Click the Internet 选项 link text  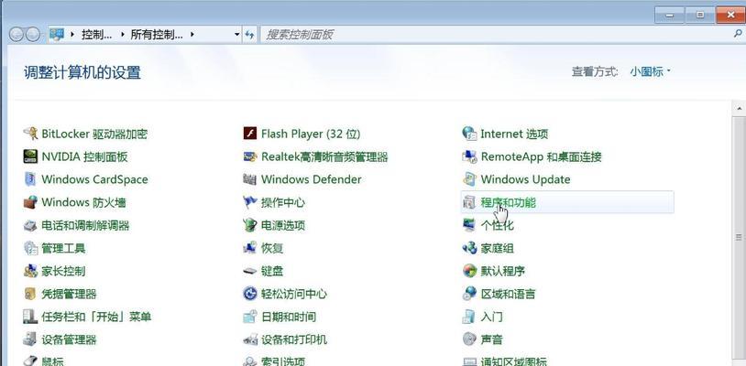514,134
